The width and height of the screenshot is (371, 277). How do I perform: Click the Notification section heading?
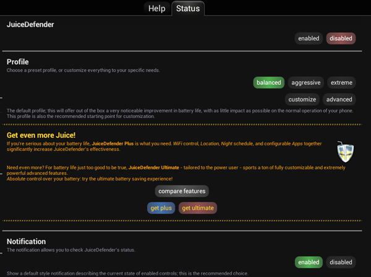(26, 241)
